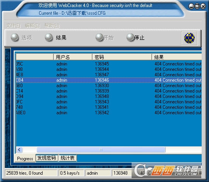Open the 文件(F) menu

point(13,26)
